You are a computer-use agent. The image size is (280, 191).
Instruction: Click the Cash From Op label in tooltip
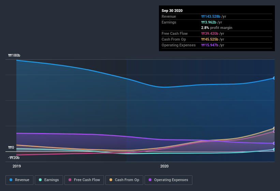pos(174,39)
